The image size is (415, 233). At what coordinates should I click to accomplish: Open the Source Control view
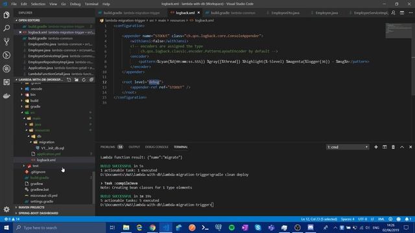[6, 41]
